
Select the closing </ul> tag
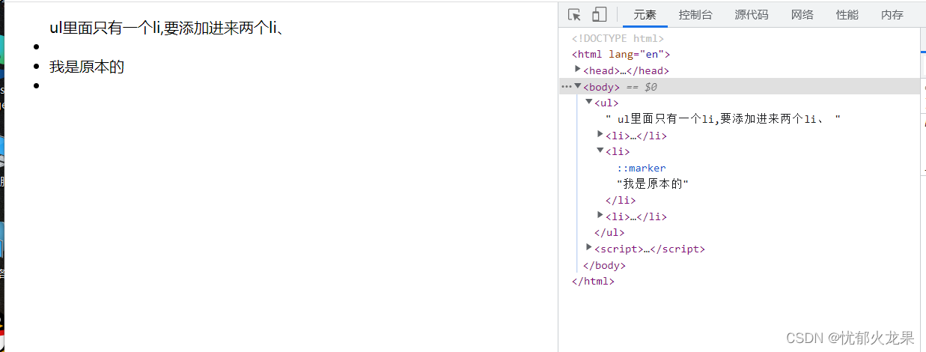click(609, 233)
